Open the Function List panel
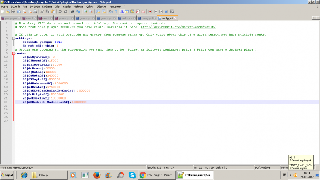 coord(138,12)
